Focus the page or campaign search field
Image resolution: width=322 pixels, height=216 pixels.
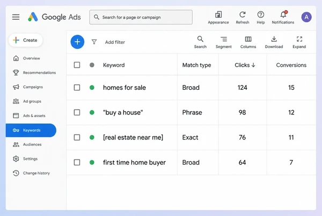pyautogui.click(x=141, y=17)
